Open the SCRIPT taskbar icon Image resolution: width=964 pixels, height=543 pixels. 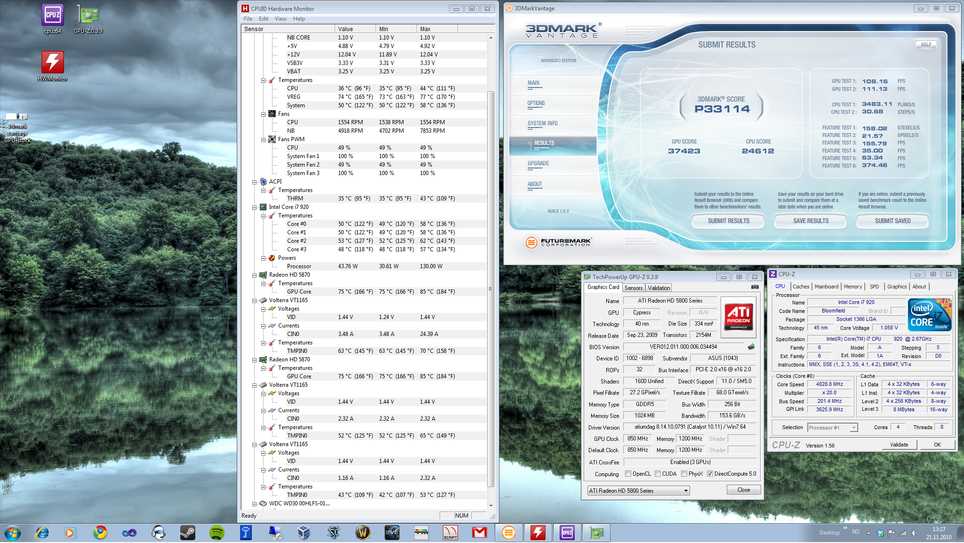pyautogui.click(x=450, y=533)
